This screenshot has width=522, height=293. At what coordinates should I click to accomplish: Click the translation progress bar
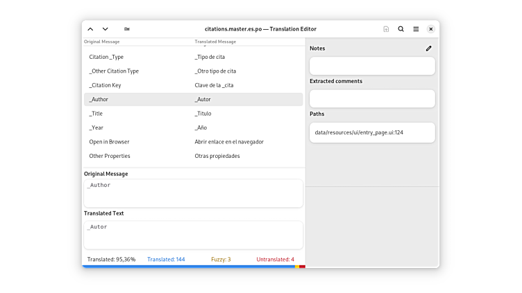193,267
